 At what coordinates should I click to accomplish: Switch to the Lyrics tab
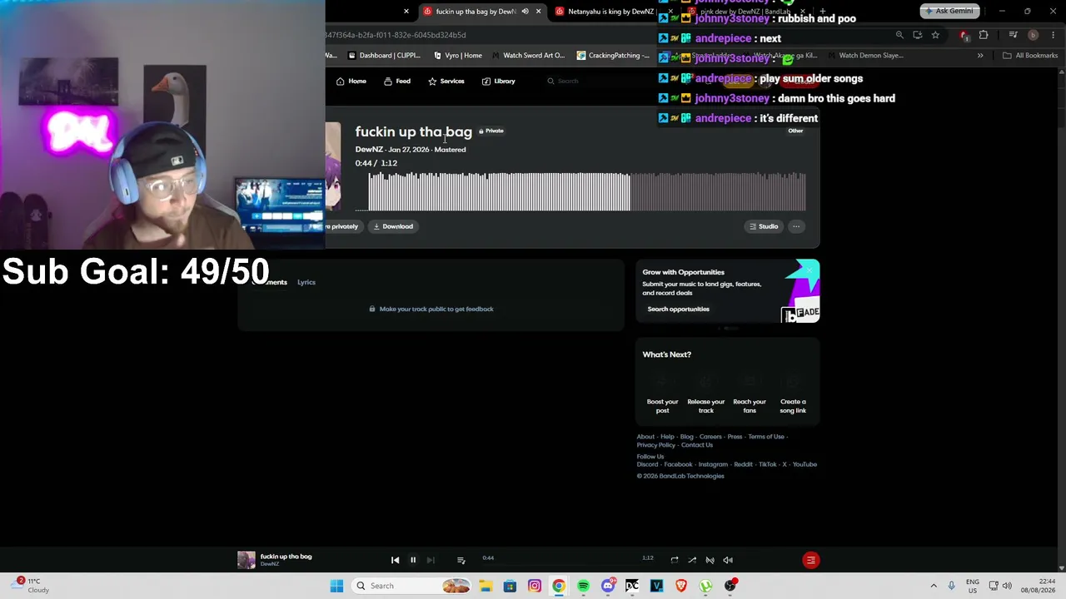(306, 282)
